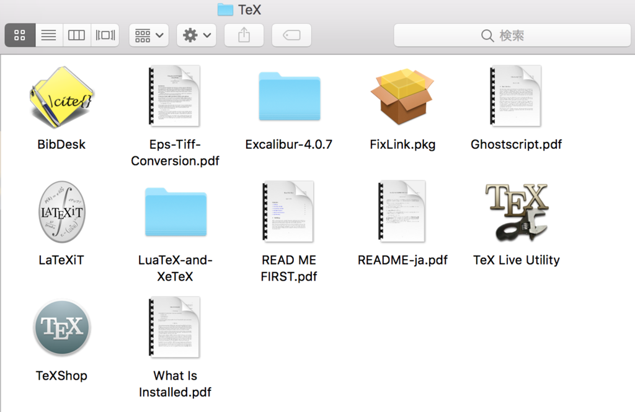Viewport: 635px width, 412px height.
Task: Click the Ghostscript.pdf file name
Action: [517, 144]
